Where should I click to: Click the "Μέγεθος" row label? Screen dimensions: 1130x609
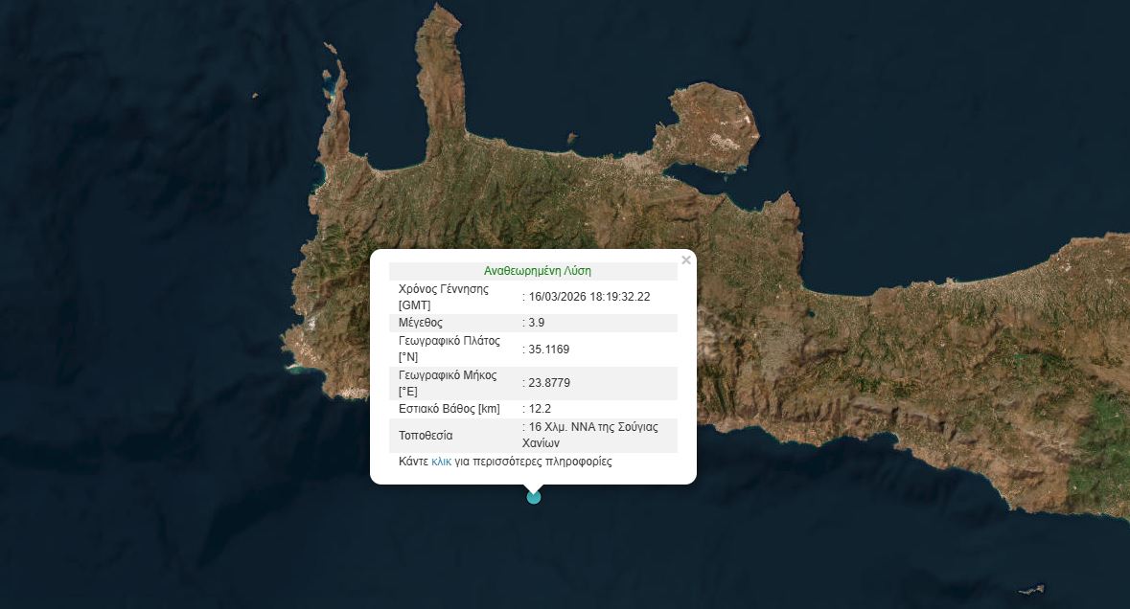pyautogui.click(x=421, y=323)
